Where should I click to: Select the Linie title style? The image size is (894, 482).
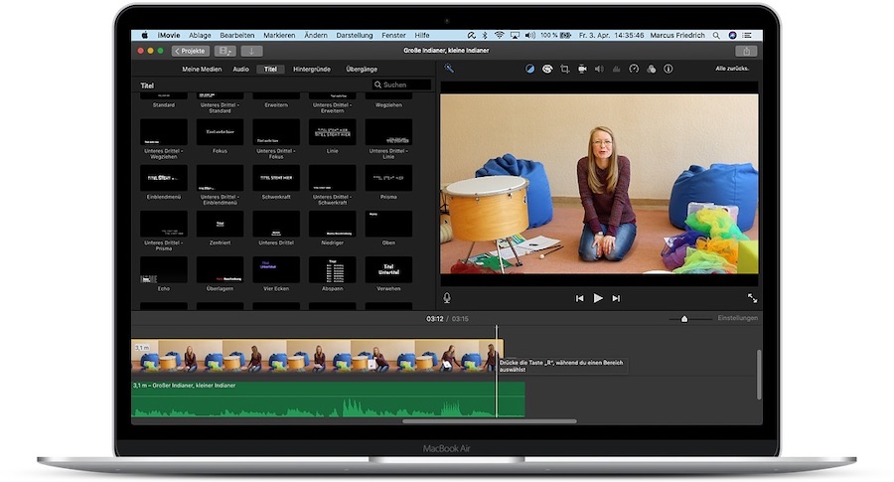pos(333,132)
